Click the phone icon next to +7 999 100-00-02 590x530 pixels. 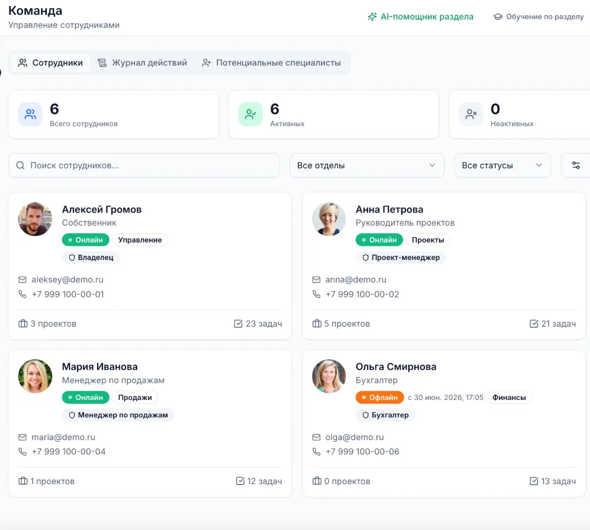pos(316,294)
